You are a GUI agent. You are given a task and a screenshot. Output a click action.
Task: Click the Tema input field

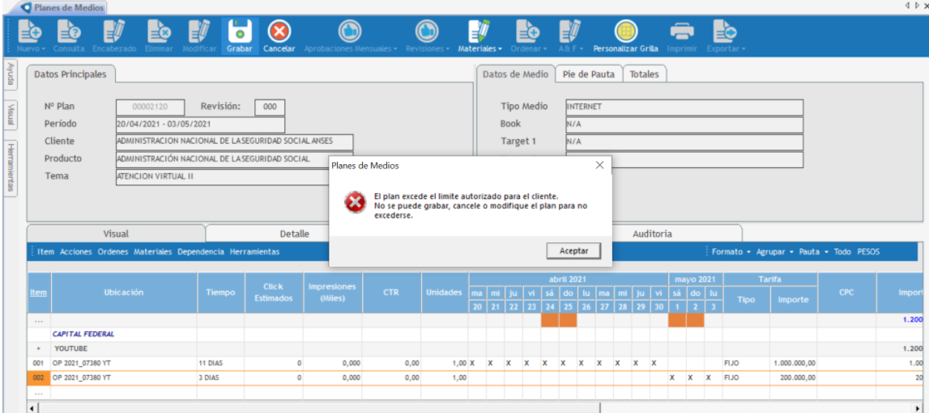pyautogui.click(x=234, y=176)
